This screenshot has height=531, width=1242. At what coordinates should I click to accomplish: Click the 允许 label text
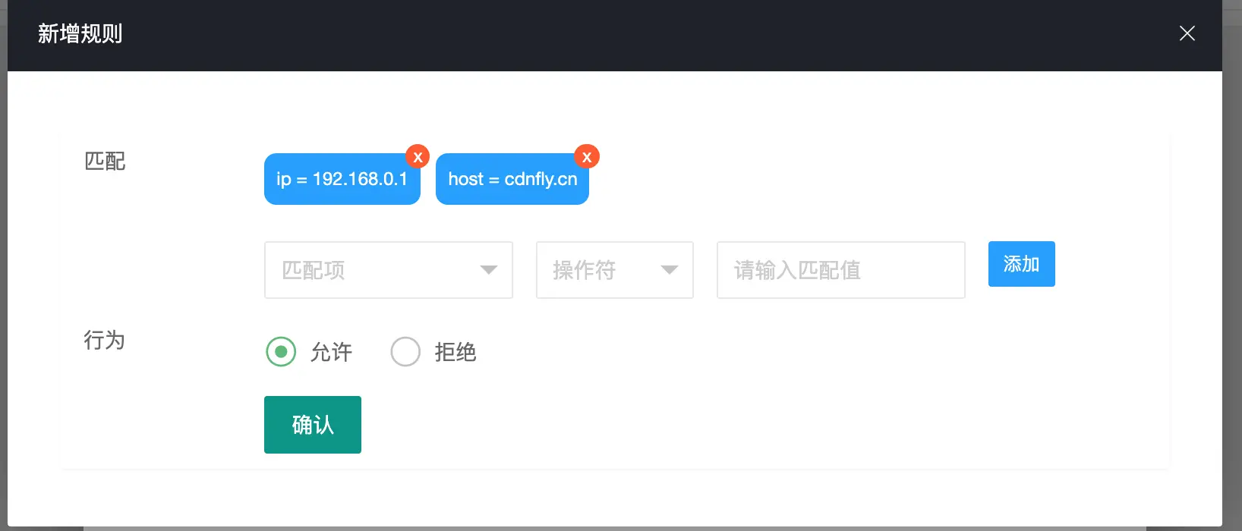pos(331,352)
